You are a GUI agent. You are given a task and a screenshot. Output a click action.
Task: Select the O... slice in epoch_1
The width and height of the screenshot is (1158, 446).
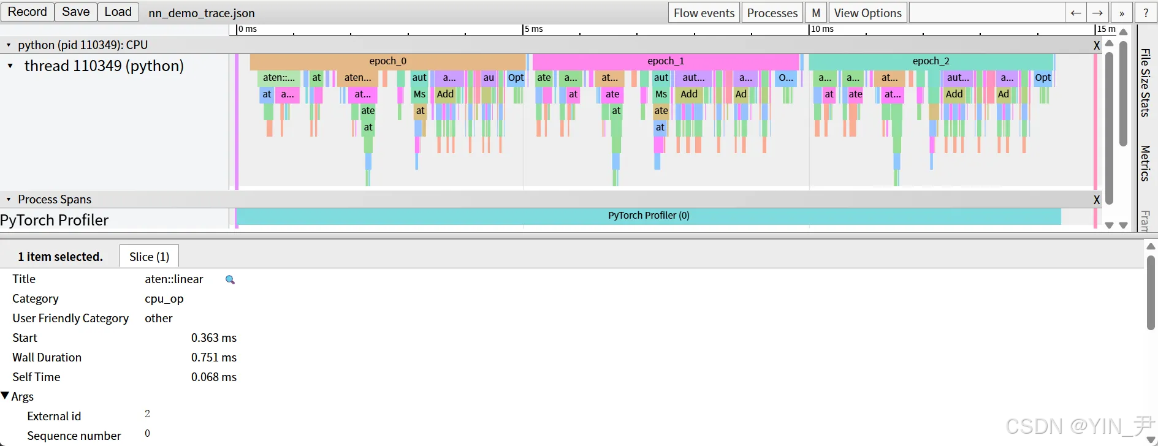(786, 78)
